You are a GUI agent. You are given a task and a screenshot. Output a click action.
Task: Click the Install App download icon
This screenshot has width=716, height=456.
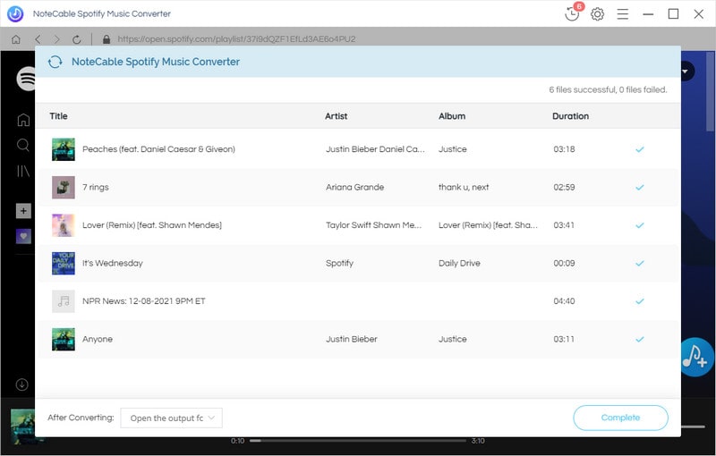[x=21, y=384]
